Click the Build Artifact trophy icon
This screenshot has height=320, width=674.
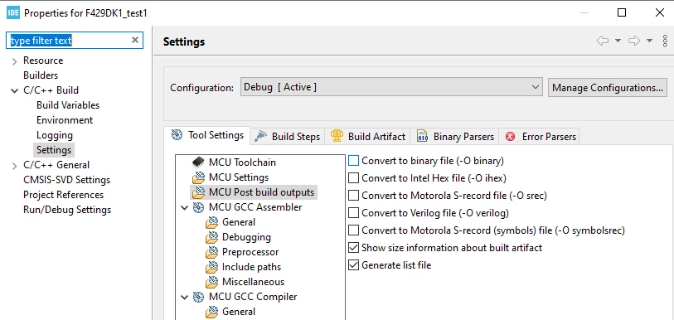coord(337,135)
